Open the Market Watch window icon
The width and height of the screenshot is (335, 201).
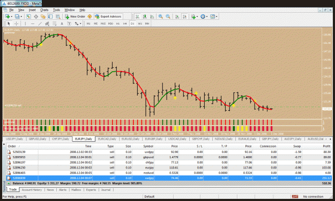[28, 17]
